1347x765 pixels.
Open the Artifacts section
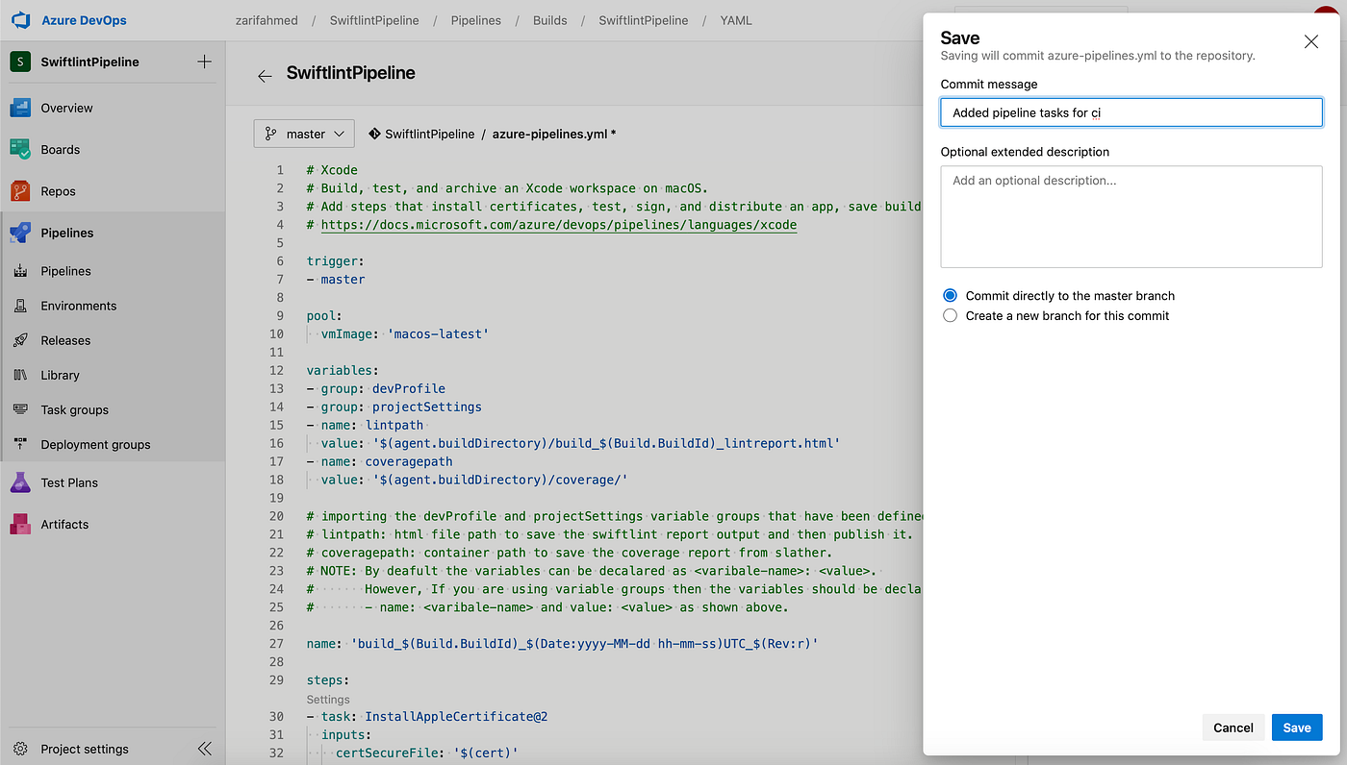pyautogui.click(x=64, y=524)
